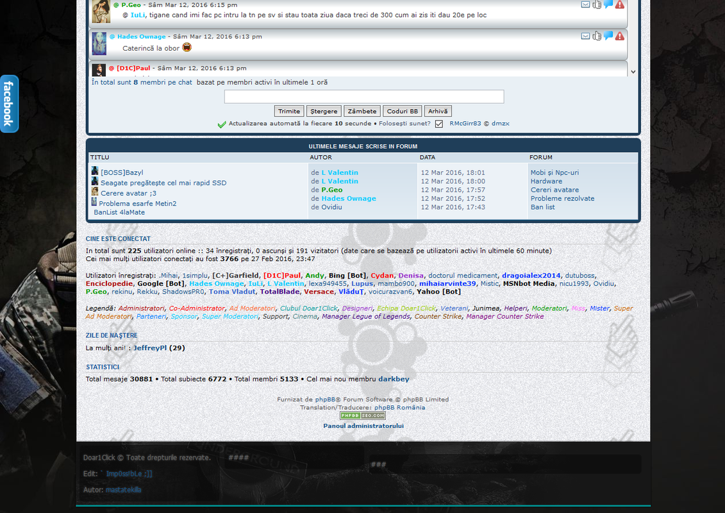The image size is (725, 513).
Task: Click the chat message input field
Action: click(364, 97)
